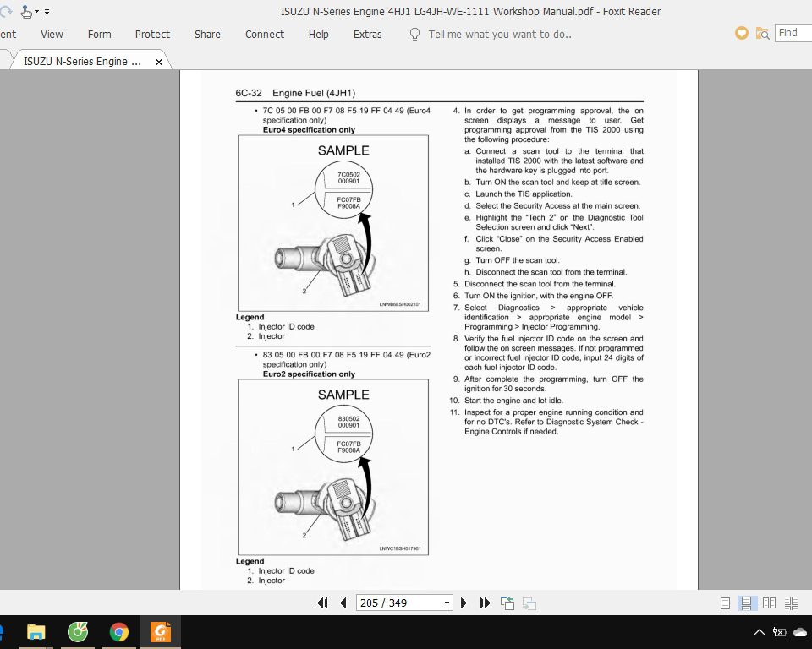Image resolution: width=812 pixels, height=649 pixels.
Task: Expand the Quick Access Toolbar customization chevron
Action: (47, 12)
